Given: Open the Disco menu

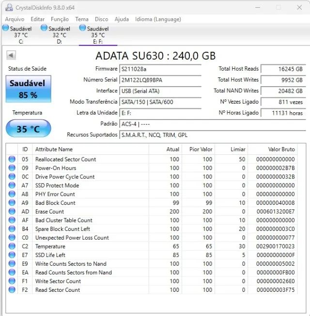Looking at the screenshot, I should pos(101,19).
